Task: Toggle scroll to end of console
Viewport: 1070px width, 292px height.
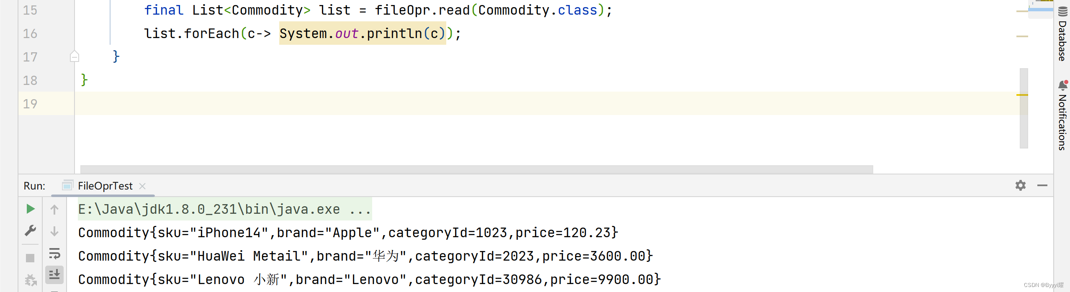Action: [54, 274]
